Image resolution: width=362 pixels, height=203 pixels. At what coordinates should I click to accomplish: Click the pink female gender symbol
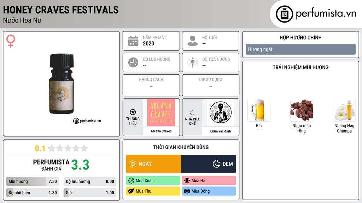point(11,41)
